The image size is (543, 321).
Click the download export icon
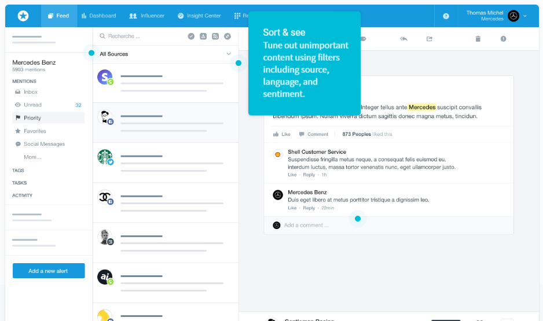click(203, 36)
